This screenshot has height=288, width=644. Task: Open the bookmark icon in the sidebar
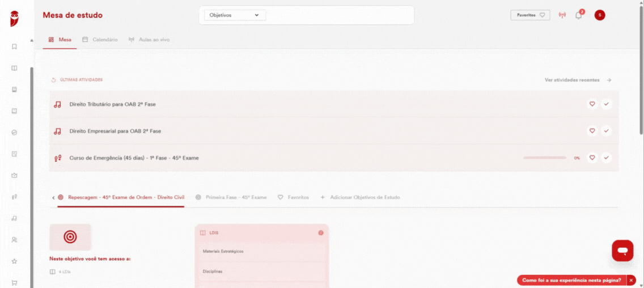tap(14, 47)
